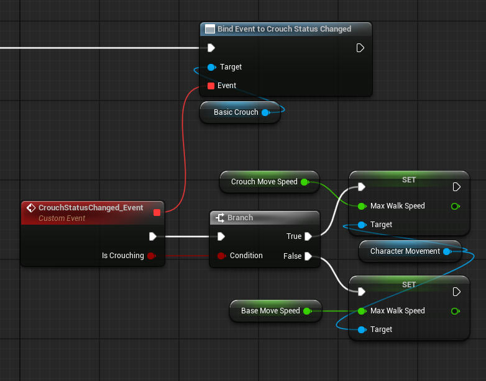Select the Character Movement variable node
The width and height of the screenshot is (486, 381).
pos(405,251)
